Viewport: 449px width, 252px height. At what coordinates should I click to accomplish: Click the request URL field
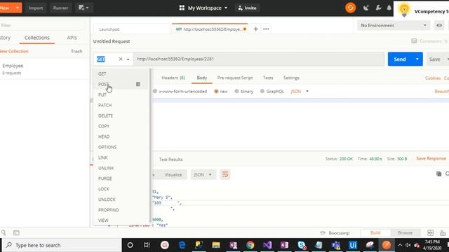(259, 59)
